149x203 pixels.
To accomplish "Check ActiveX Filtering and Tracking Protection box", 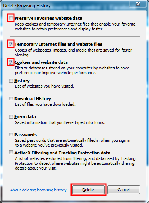I will point(11,153).
